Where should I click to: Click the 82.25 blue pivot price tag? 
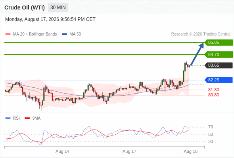click(219, 80)
